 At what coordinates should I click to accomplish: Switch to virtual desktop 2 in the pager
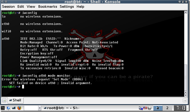[167, 108]
